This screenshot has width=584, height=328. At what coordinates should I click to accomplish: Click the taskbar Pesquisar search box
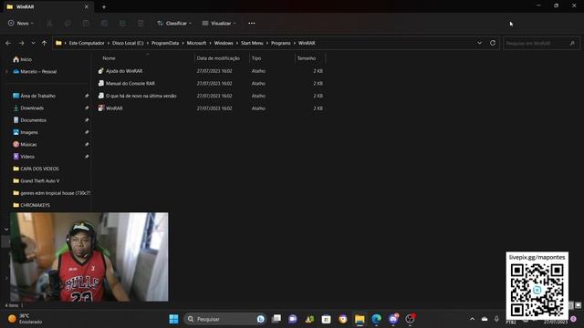(x=224, y=319)
